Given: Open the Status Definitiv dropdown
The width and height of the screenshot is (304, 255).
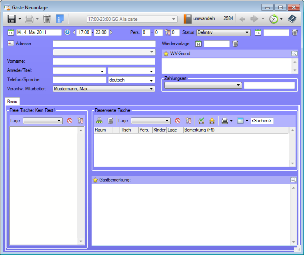Looking at the screenshot, I should coord(223,32).
